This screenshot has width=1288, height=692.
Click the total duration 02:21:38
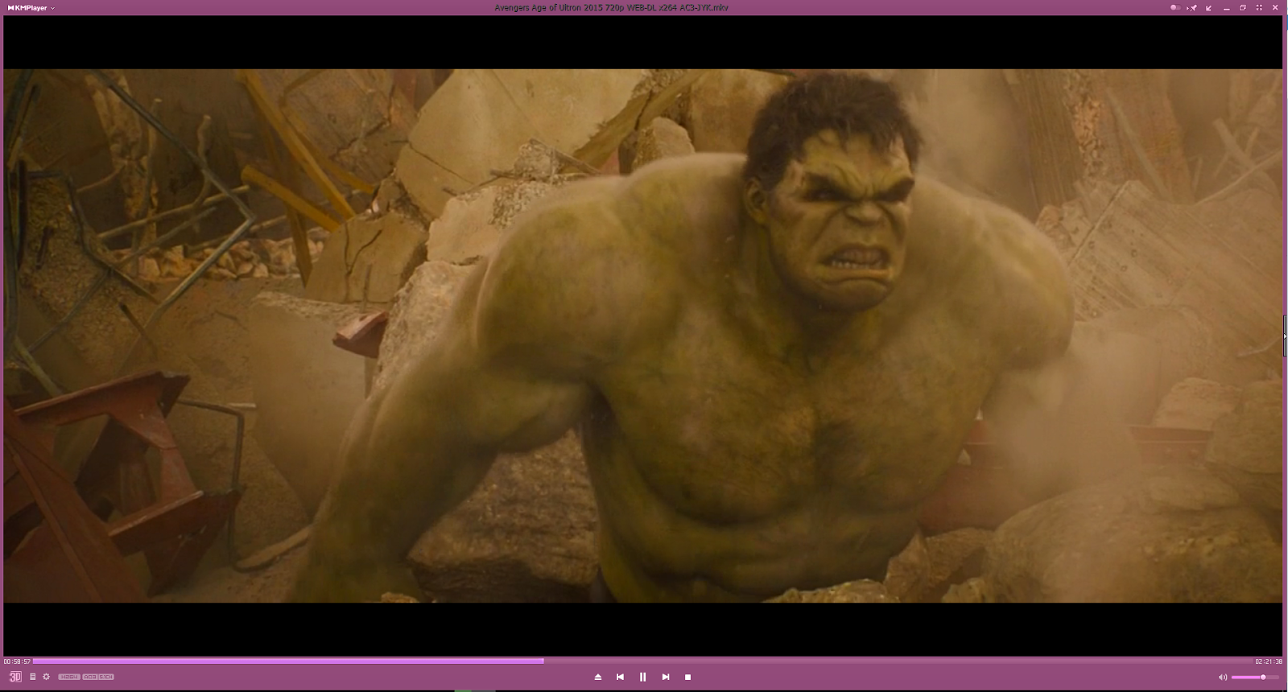point(1269,661)
